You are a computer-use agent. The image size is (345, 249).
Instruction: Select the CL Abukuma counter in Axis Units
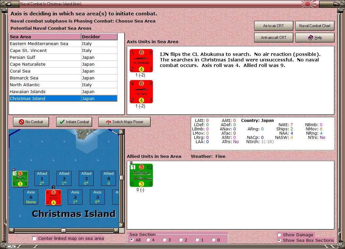[141, 61]
